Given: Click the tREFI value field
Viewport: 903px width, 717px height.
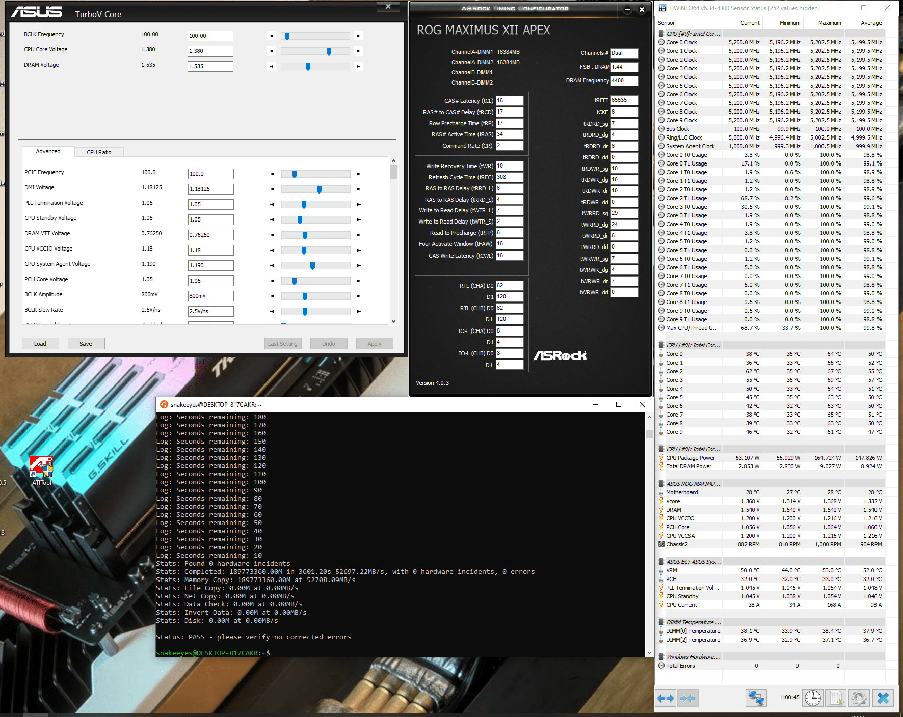Looking at the screenshot, I should [624, 100].
